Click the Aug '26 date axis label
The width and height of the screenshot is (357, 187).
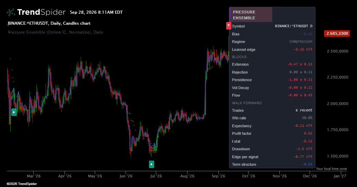click(187, 176)
